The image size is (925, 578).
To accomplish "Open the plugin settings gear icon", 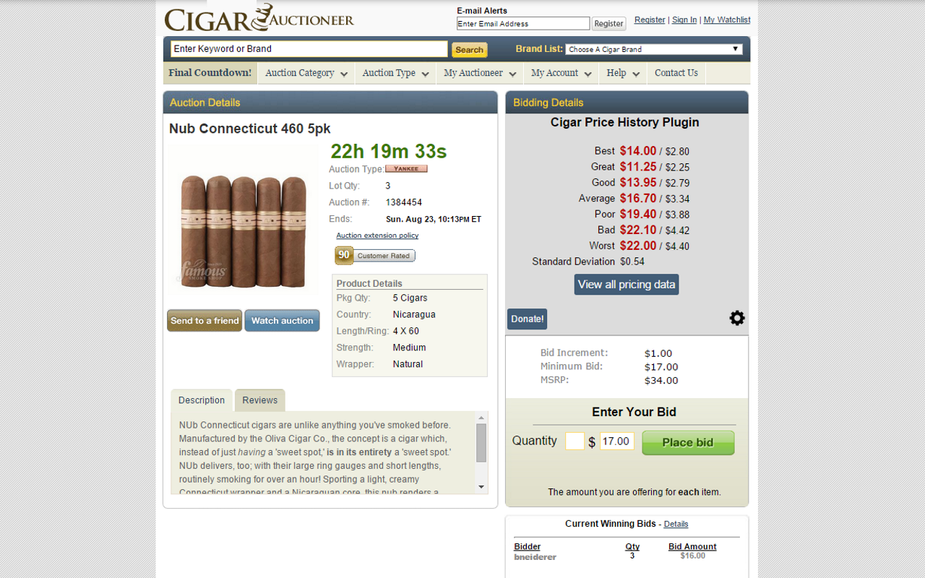I will coord(736,318).
